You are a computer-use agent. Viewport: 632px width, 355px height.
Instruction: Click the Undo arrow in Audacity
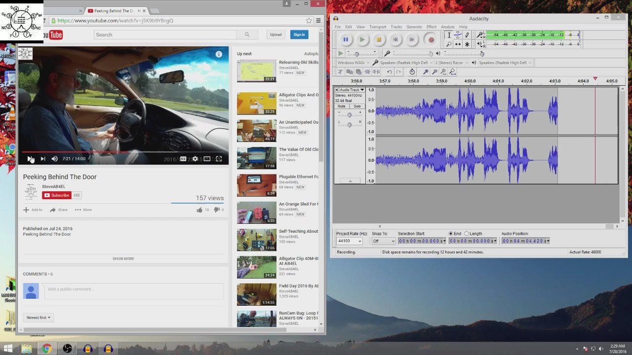(390, 72)
